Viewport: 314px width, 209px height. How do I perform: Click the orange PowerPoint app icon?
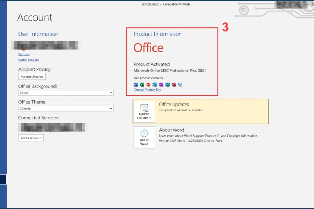[x=148, y=85]
